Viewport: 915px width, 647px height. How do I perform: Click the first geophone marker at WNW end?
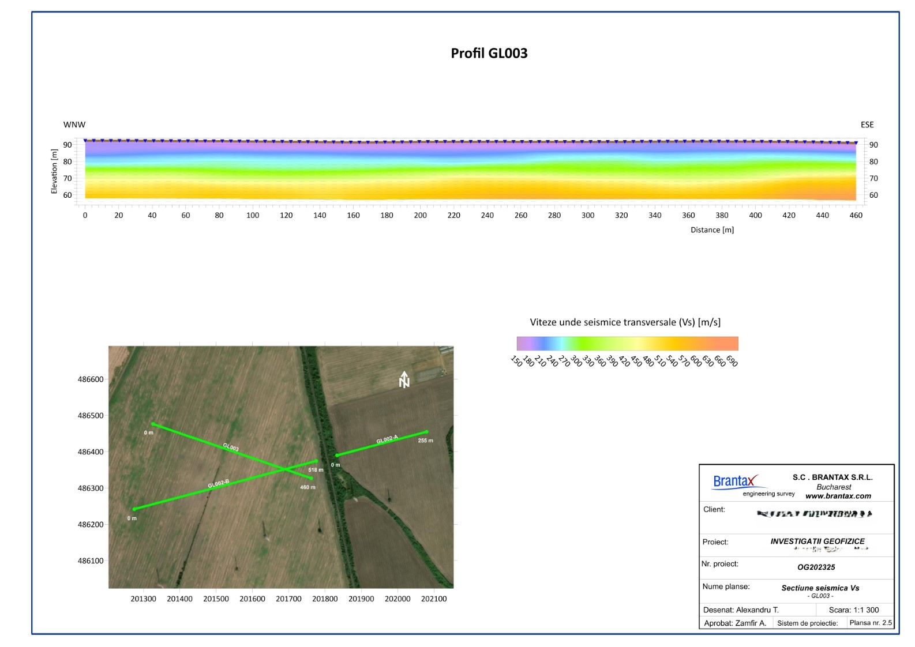(x=85, y=140)
